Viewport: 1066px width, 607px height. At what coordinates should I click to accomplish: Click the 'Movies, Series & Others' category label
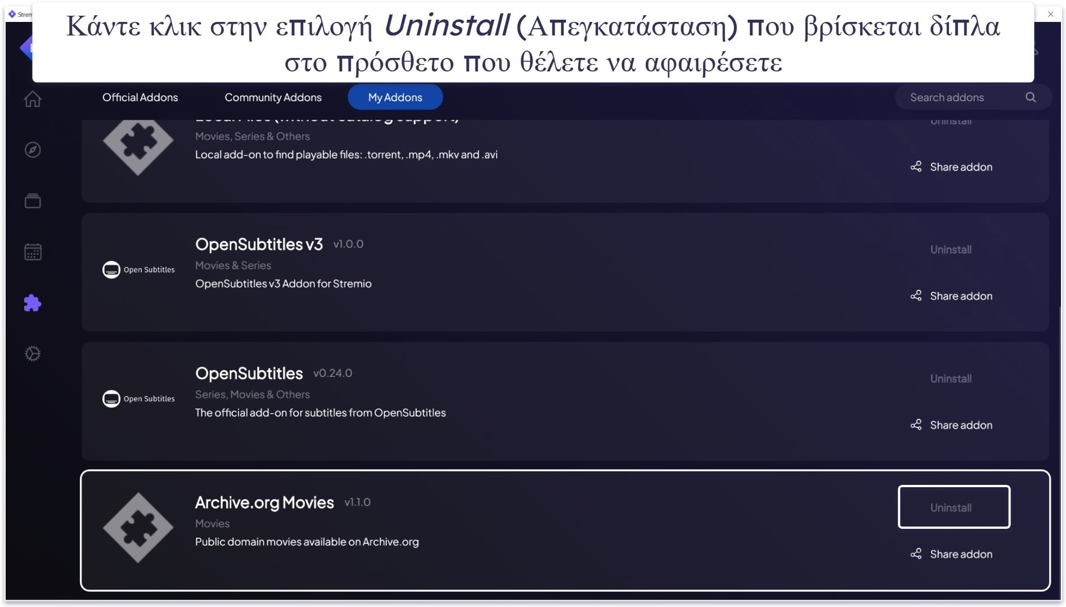pos(252,136)
